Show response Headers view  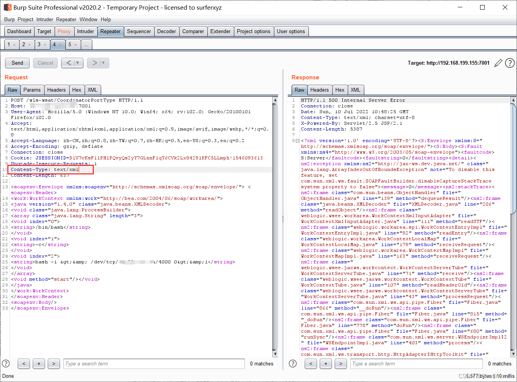point(320,90)
